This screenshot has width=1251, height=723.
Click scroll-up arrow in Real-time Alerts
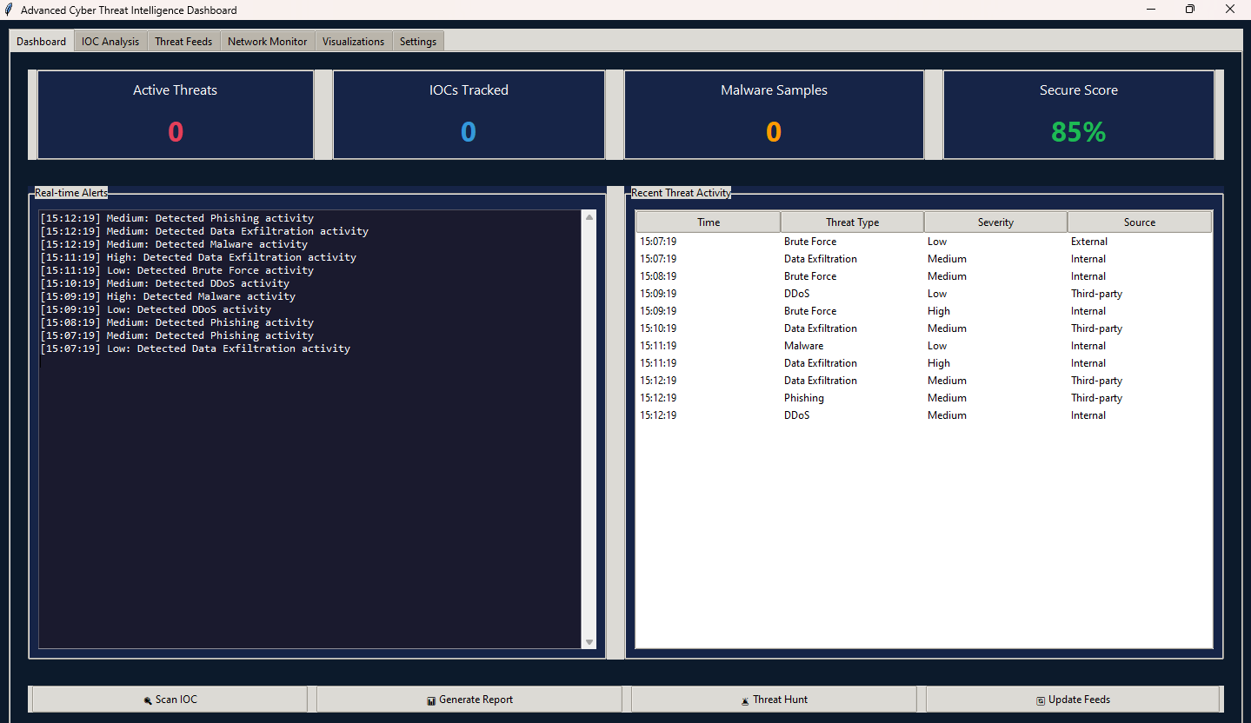tap(589, 217)
